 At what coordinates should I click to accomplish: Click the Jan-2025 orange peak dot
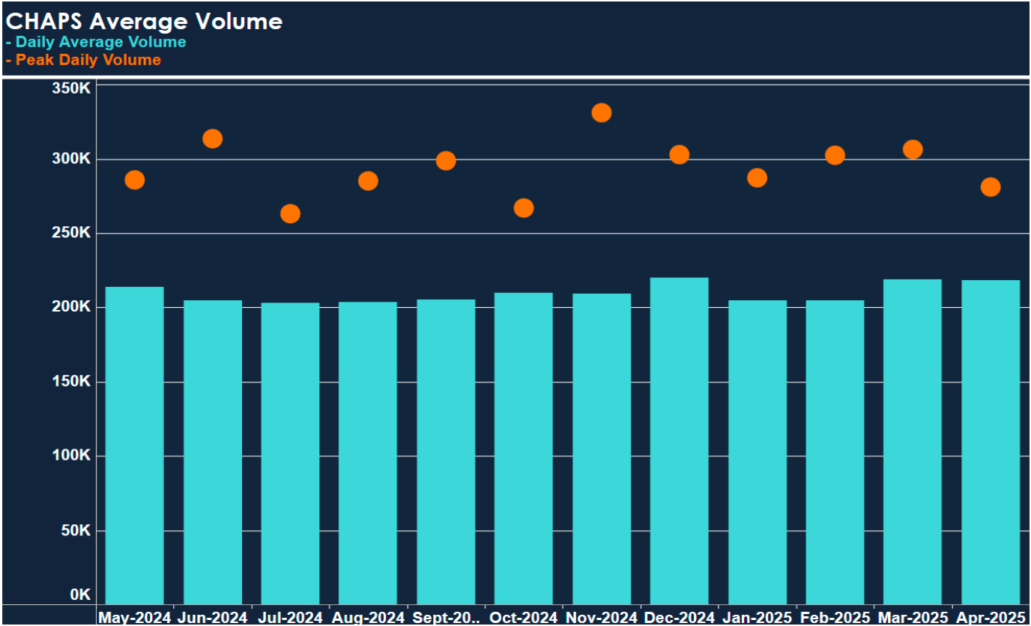tap(758, 177)
